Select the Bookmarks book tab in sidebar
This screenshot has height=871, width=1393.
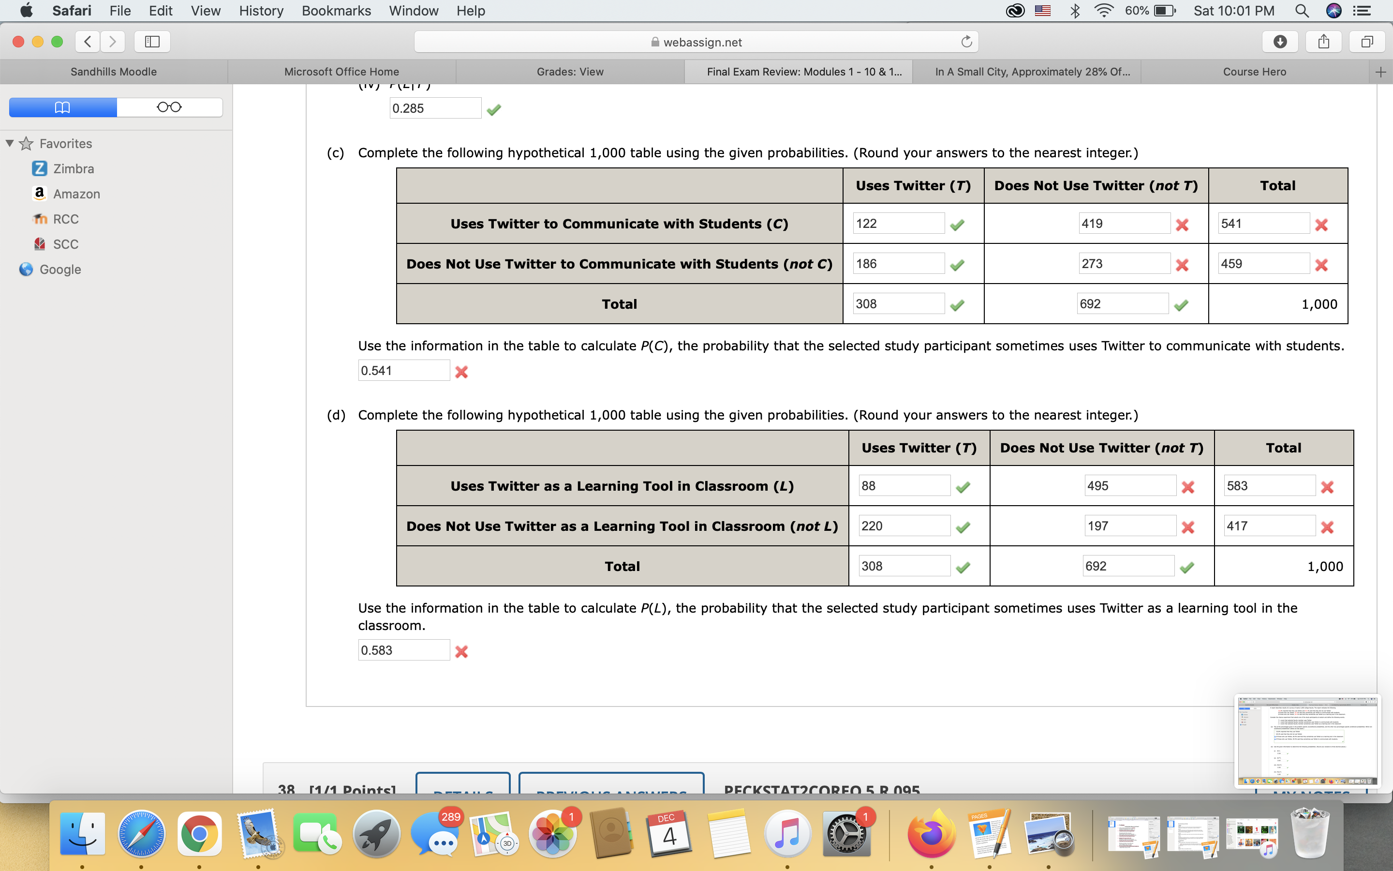pyautogui.click(x=63, y=107)
